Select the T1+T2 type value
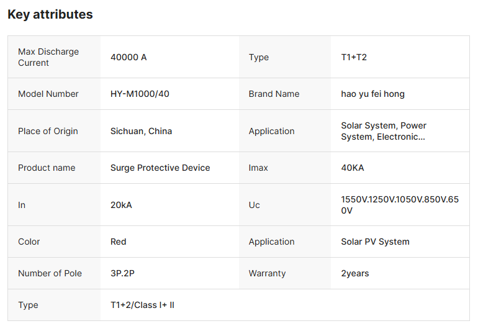 pyautogui.click(x=354, y=57)
